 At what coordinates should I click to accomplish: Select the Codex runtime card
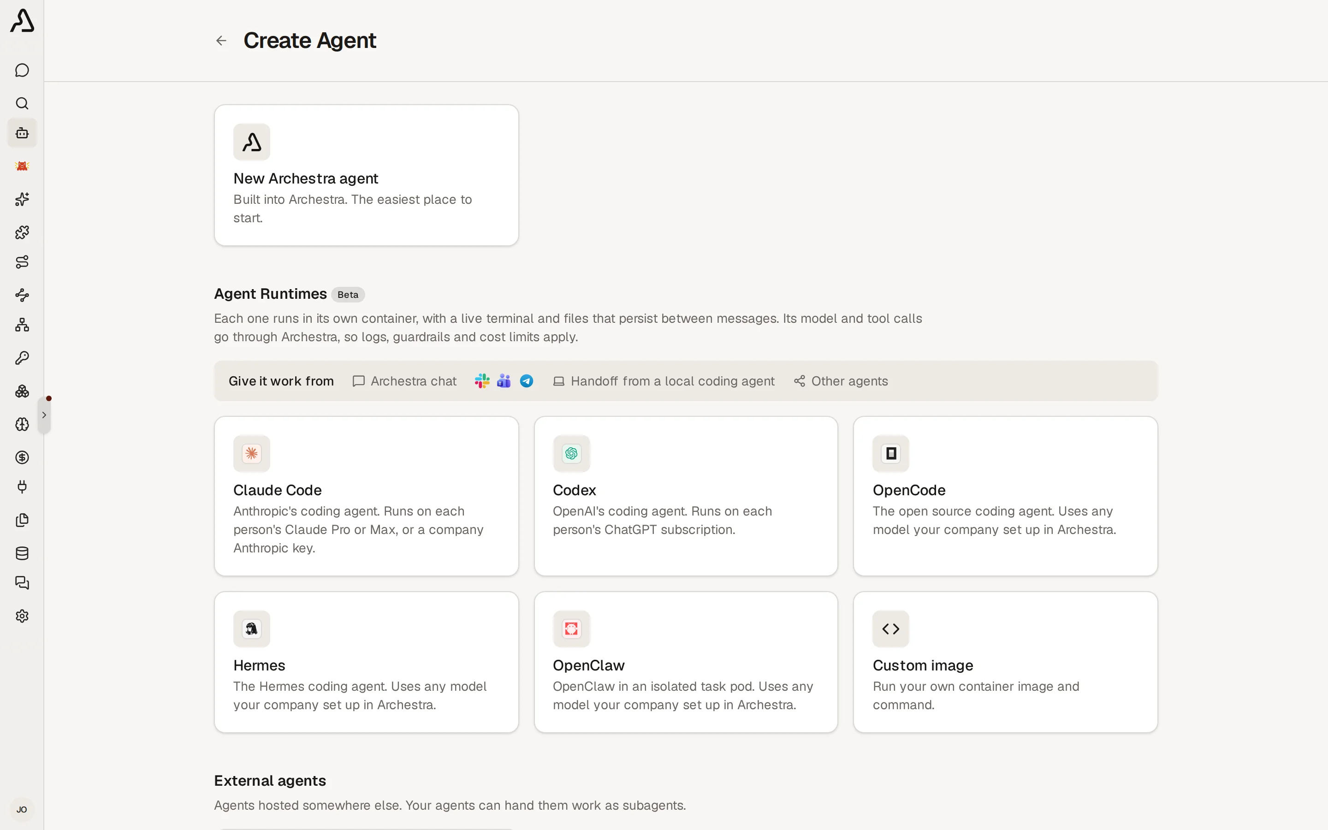tap(686, 496)
